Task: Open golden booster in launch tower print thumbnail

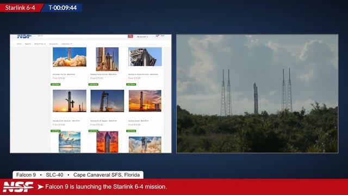Action: click(x=107, y=59)
